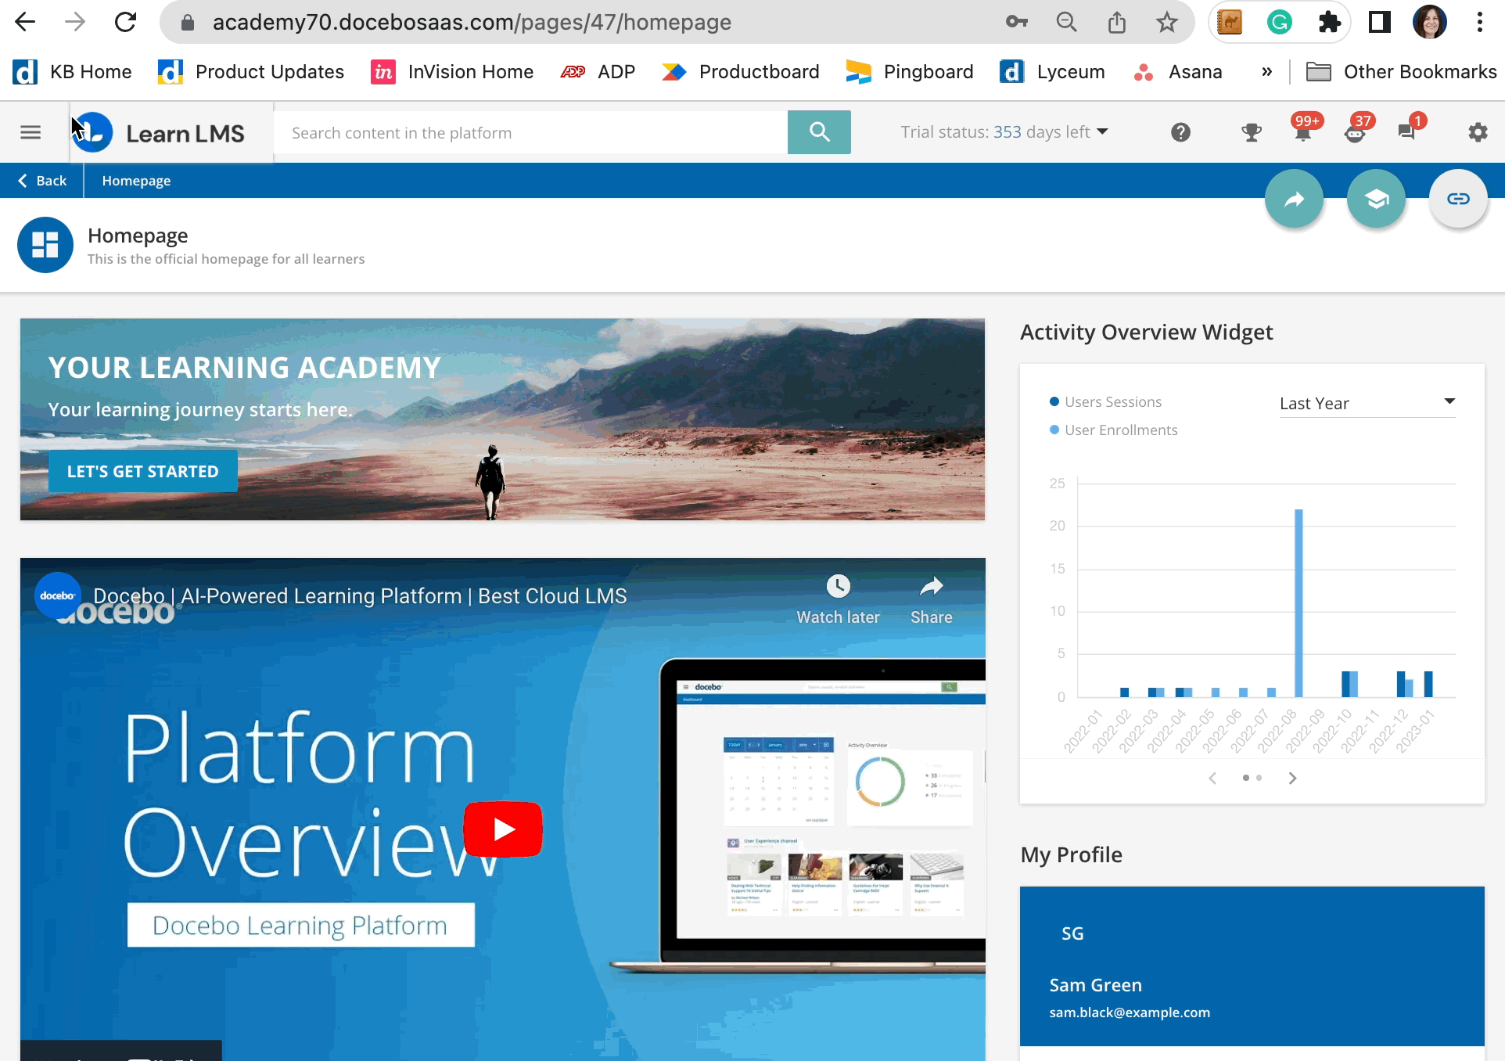1505x1061 pixels.
Task: Open the Lyceum bookmark
Action: [1051, 72]
